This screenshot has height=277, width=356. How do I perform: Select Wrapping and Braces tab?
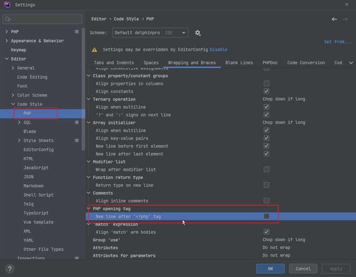click(192, 63)
